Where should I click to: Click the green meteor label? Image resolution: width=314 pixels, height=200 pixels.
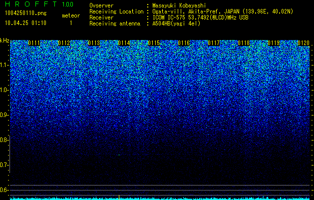tap(71, 15)
